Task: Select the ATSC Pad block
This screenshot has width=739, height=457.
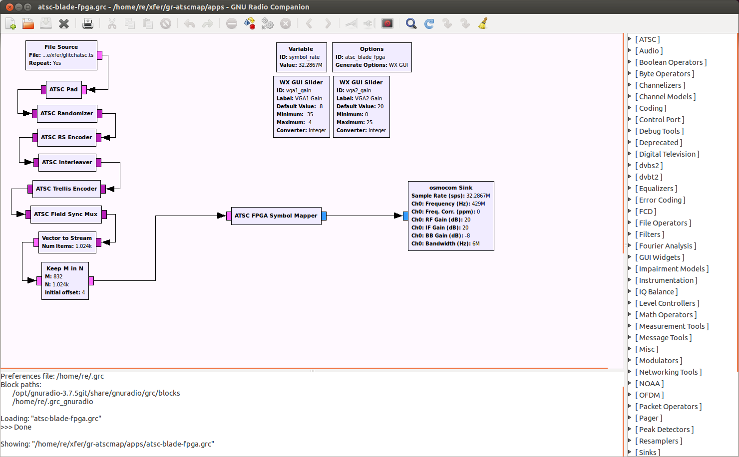Action: (64, 89)
